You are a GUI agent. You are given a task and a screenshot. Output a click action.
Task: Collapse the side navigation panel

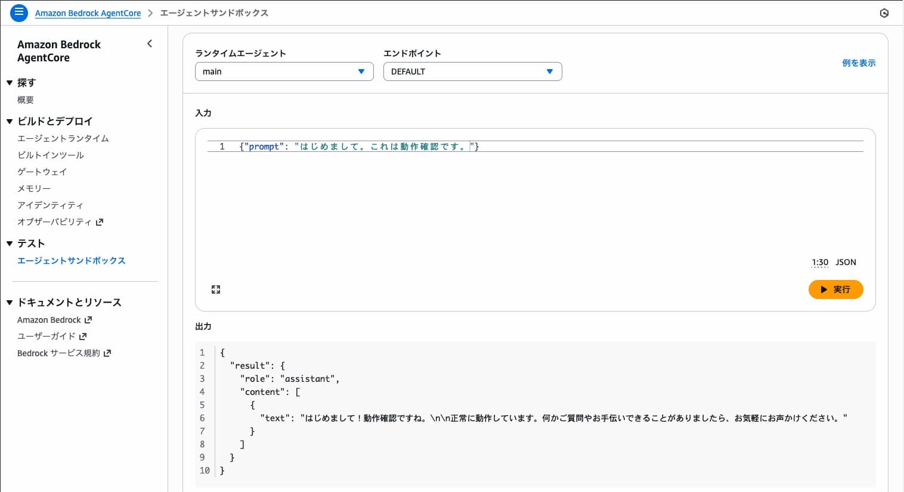[150, 43]
